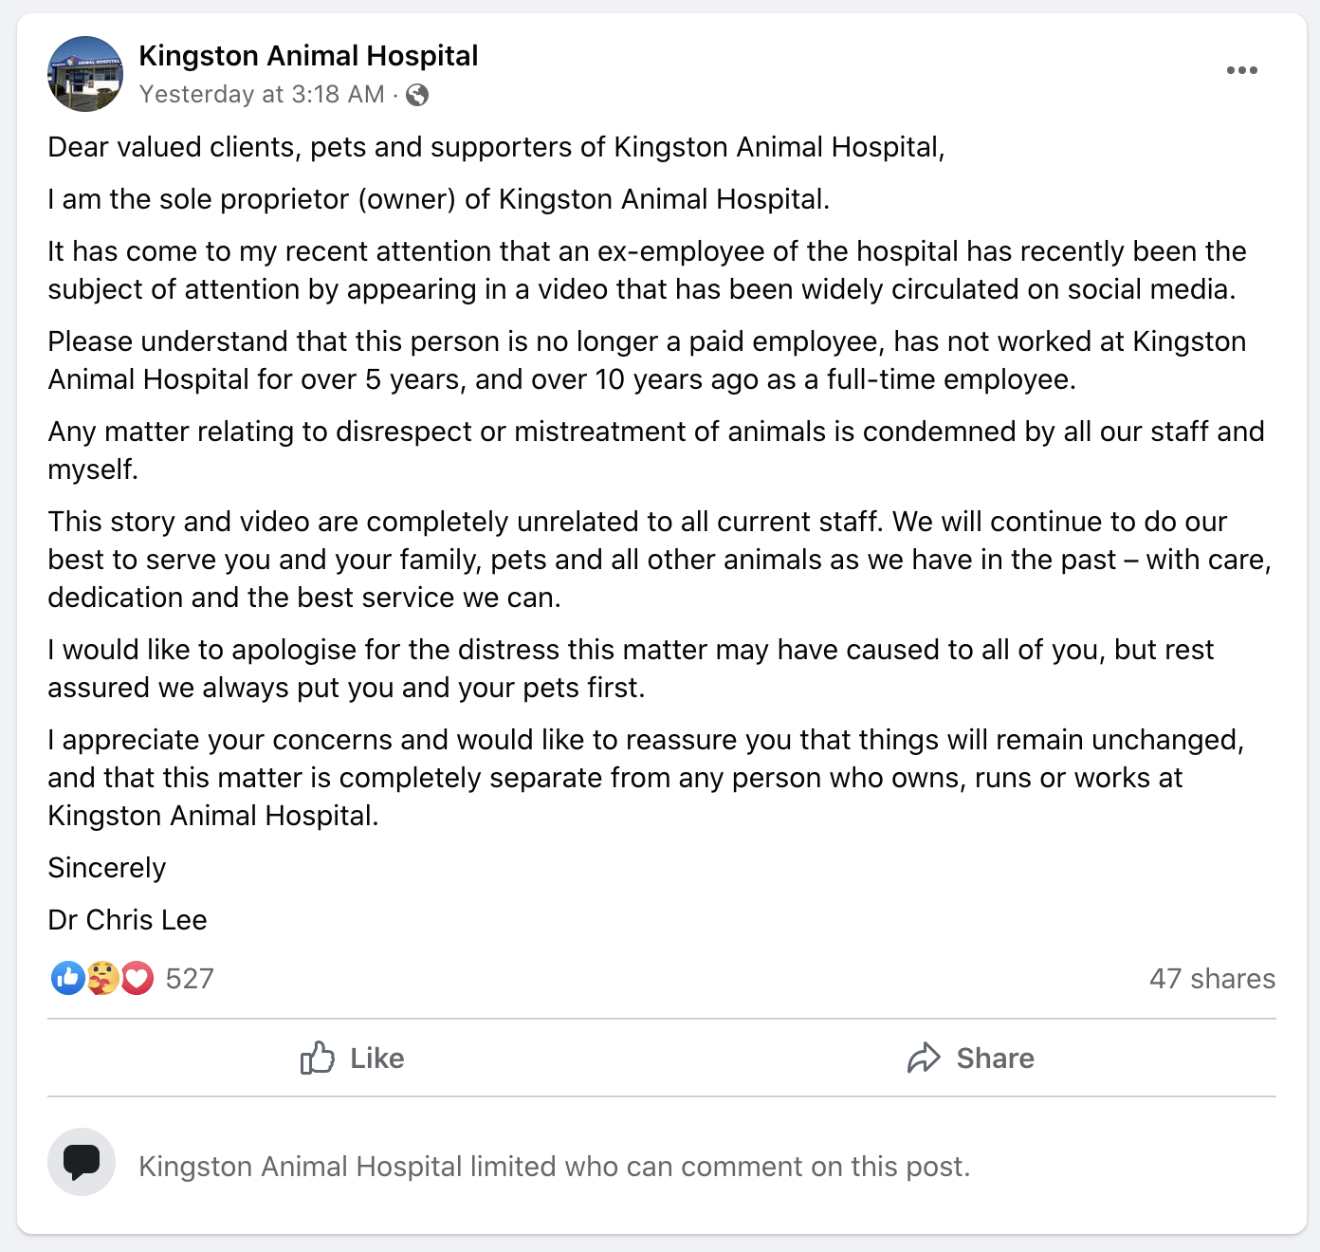Screen dimensions: 1320x1252
Task: Expand who reacted by clicking 527
Action: click(190, 978)
